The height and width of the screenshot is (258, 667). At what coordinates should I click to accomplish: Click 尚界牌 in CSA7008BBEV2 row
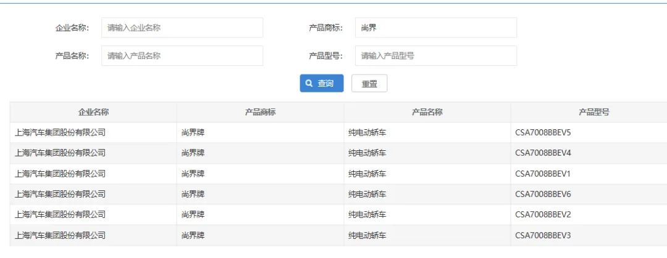193,215
